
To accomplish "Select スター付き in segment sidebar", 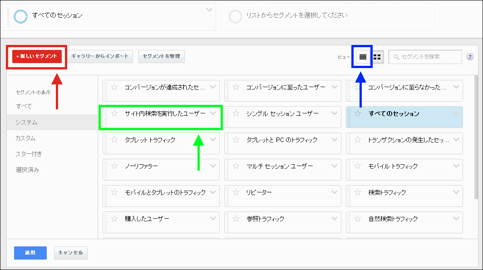I will point(29,154).
